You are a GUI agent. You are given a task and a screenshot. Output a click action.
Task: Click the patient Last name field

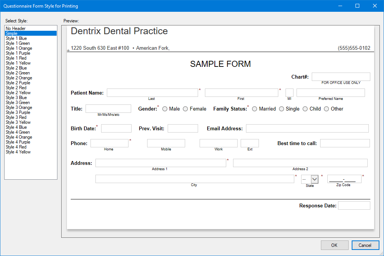click(x=152, y=93)
